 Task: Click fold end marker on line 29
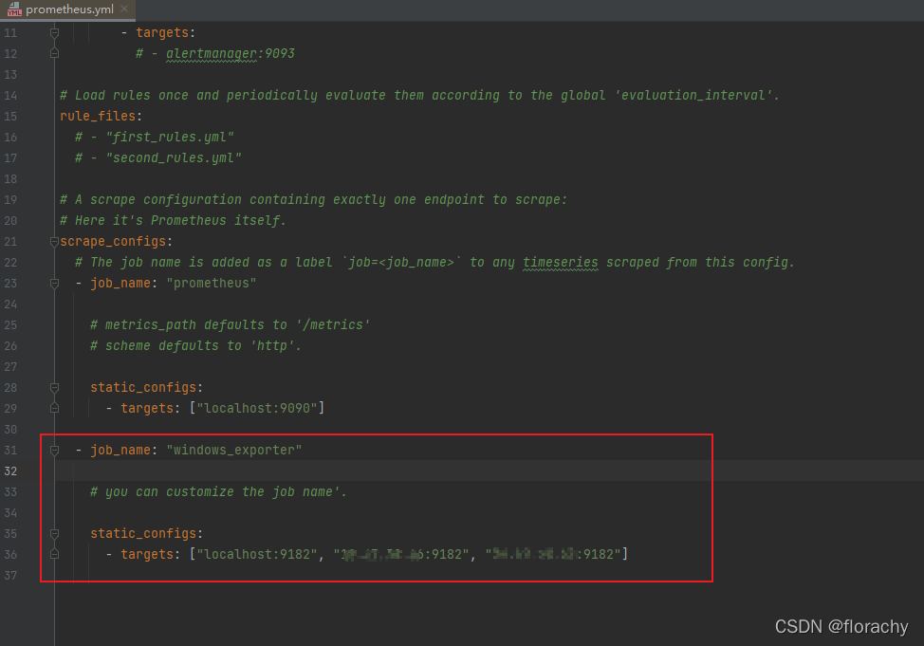(54, 408)
